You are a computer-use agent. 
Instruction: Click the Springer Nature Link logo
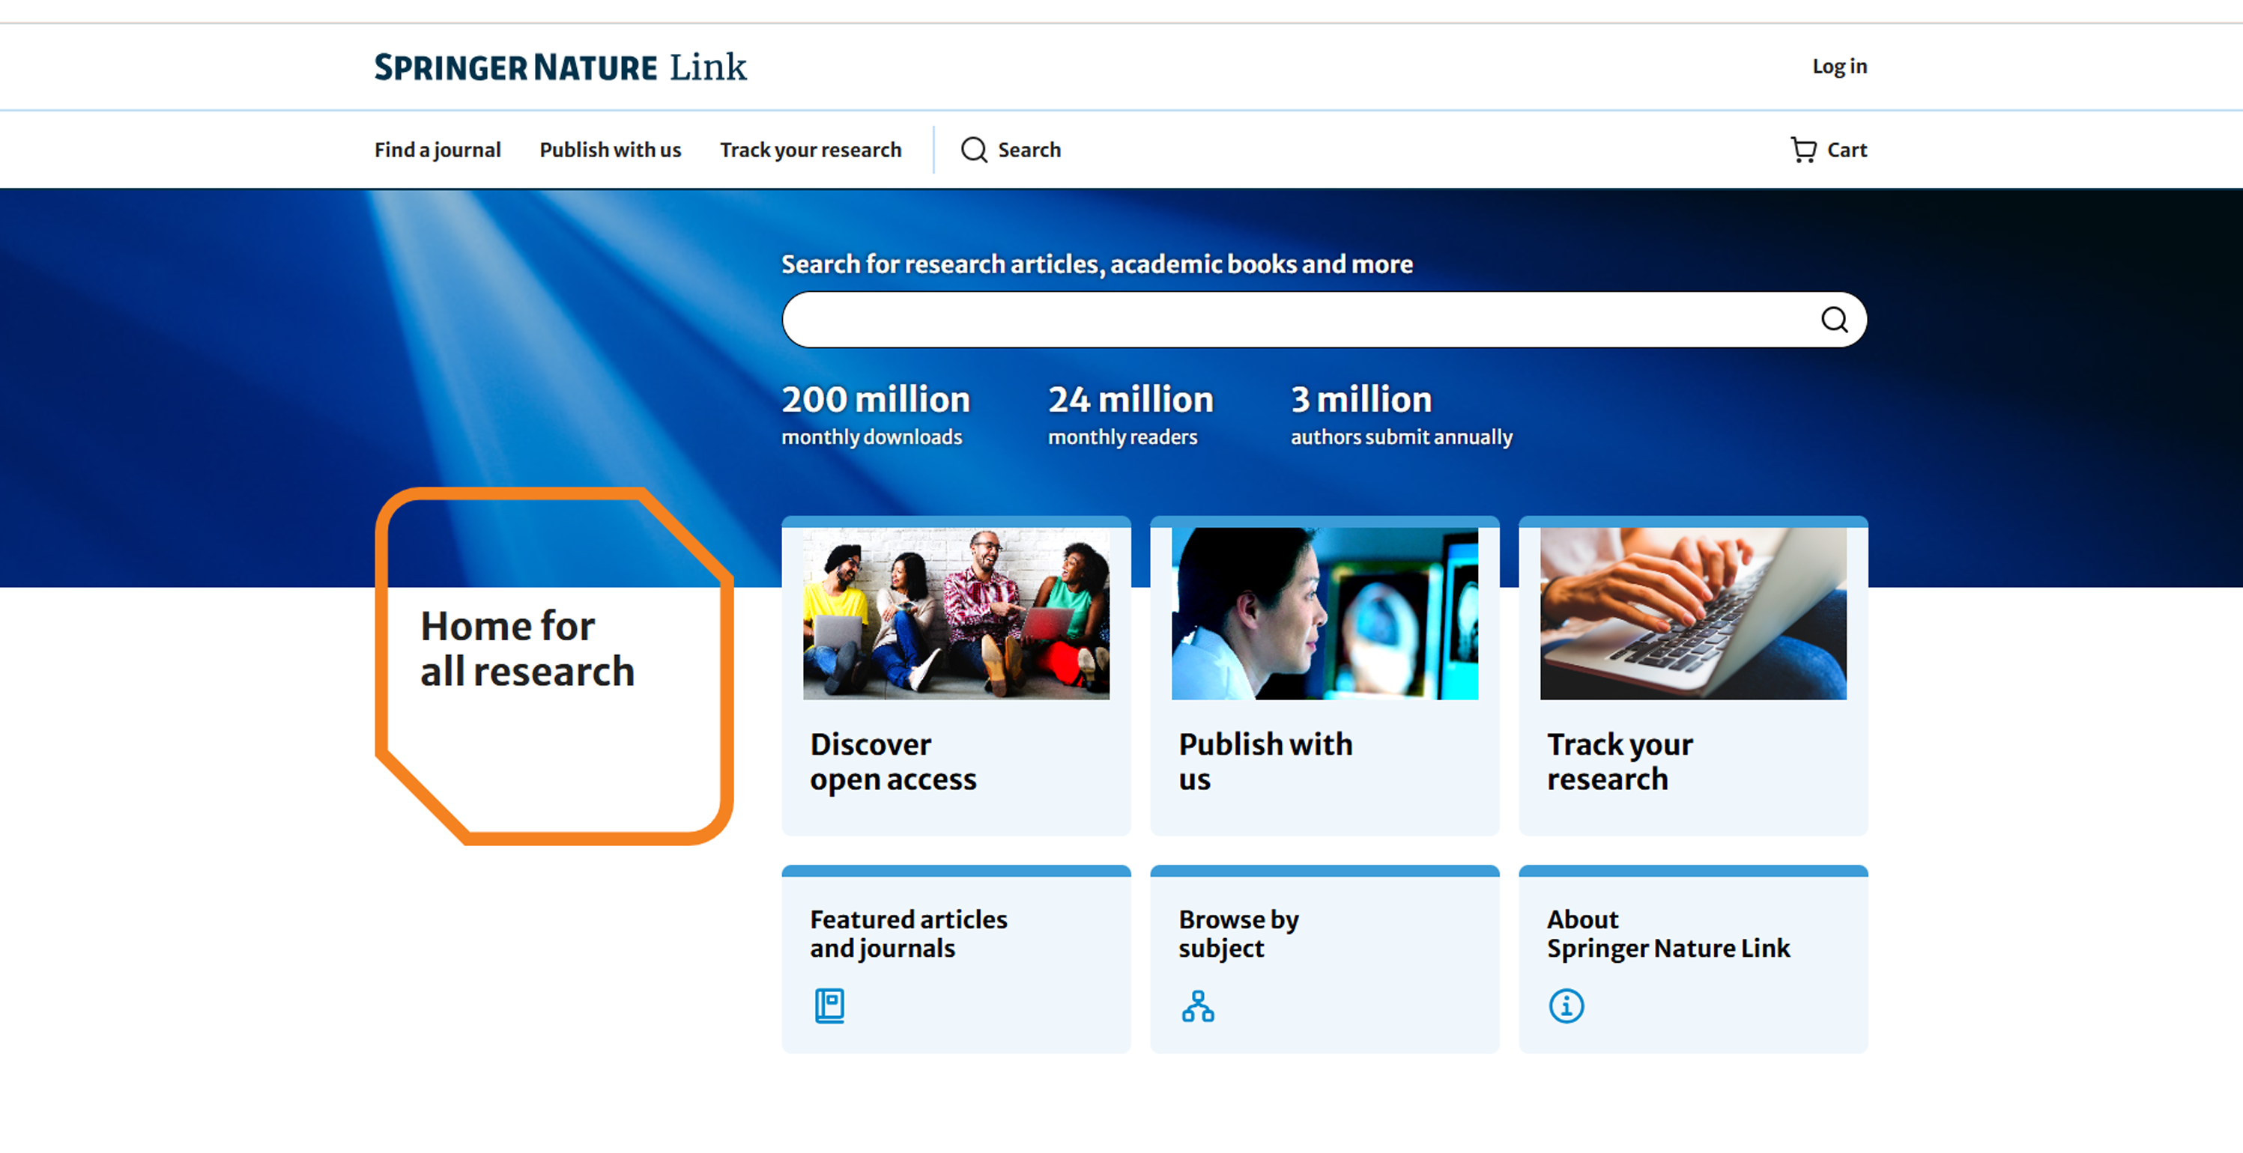point(560,67)
